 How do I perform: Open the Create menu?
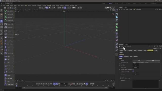(x=7, y=5)
